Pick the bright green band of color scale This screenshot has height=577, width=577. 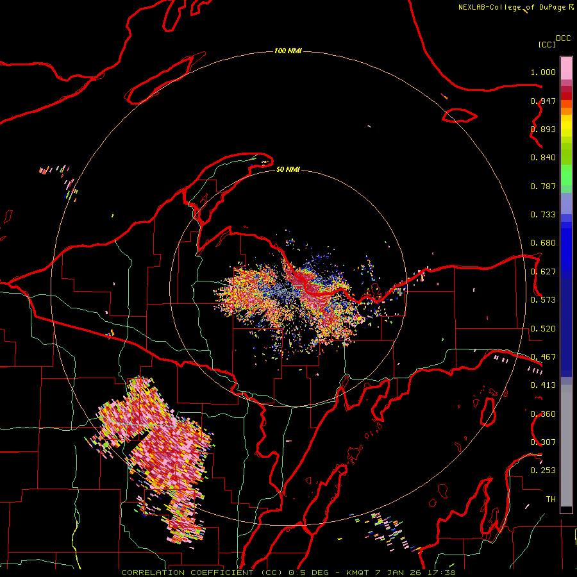(x=566, y=175)
